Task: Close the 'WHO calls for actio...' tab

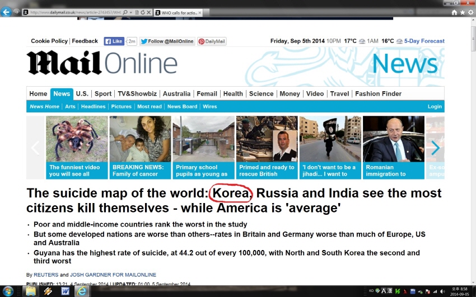Action: [x=200, y=13]
